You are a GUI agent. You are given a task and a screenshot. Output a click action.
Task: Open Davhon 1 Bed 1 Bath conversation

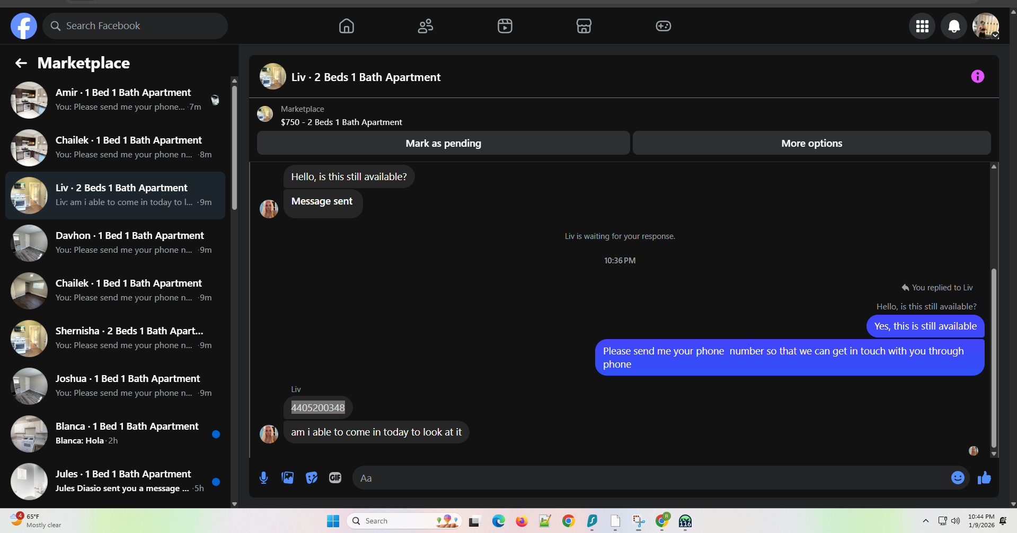(x=115, y=243)
